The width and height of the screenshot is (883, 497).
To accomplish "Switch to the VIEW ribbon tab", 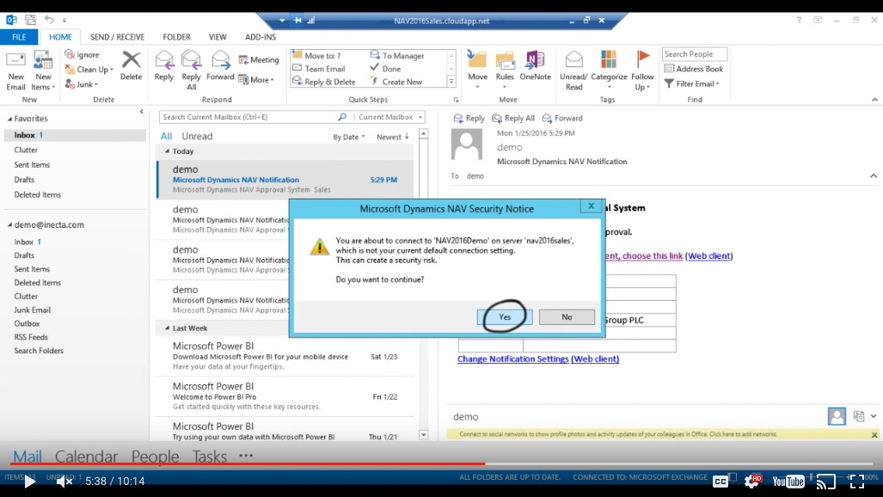I will [218, 37].
